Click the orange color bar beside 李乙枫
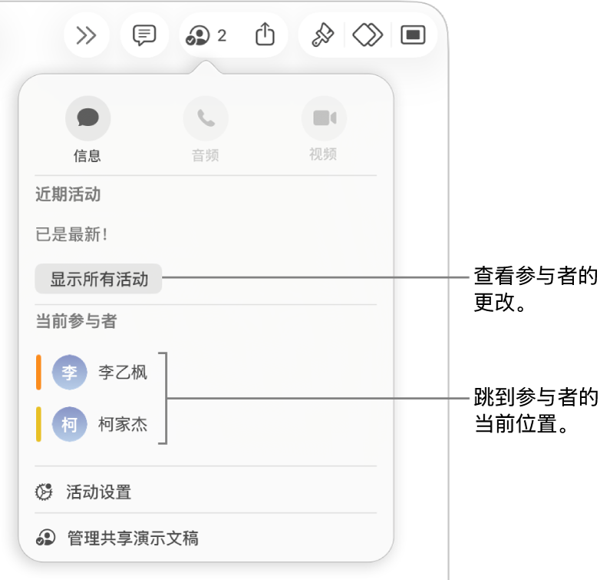 38,373
